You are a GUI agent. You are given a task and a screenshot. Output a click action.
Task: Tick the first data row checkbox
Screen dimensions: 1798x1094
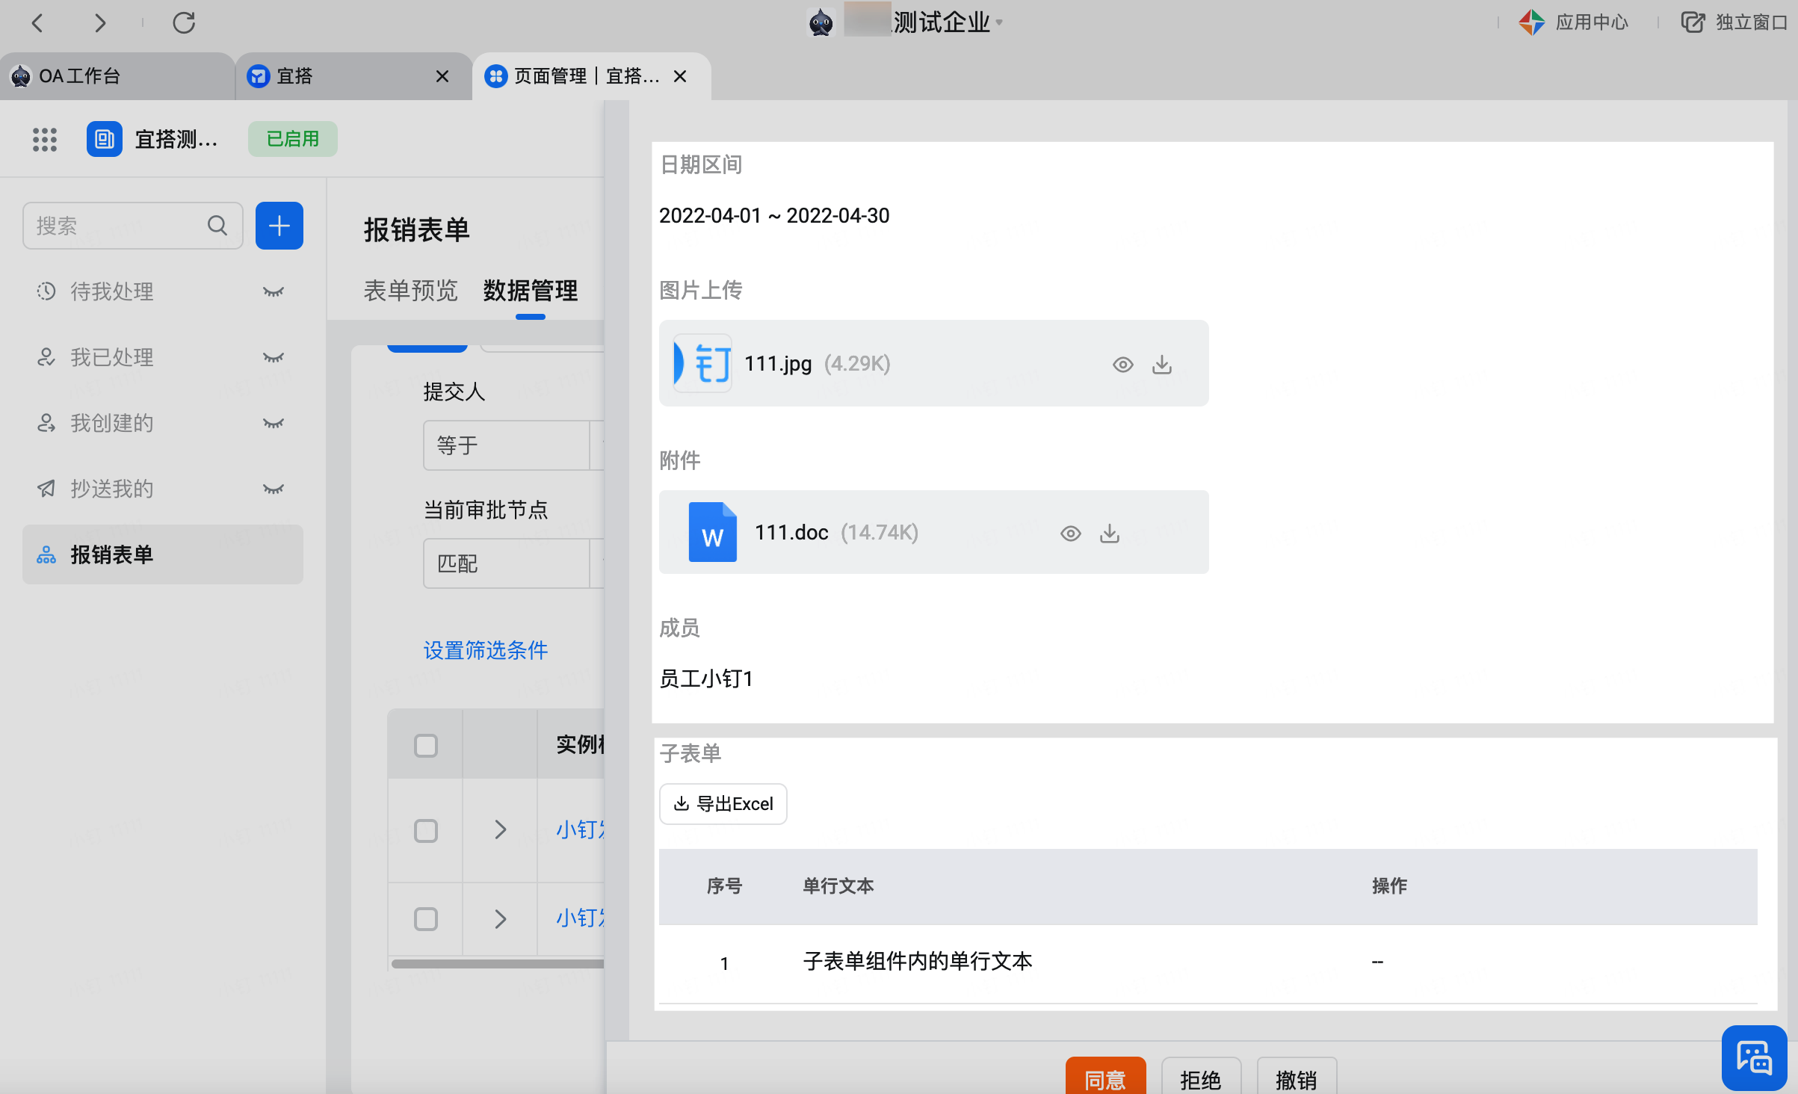(x=426, y=830)
